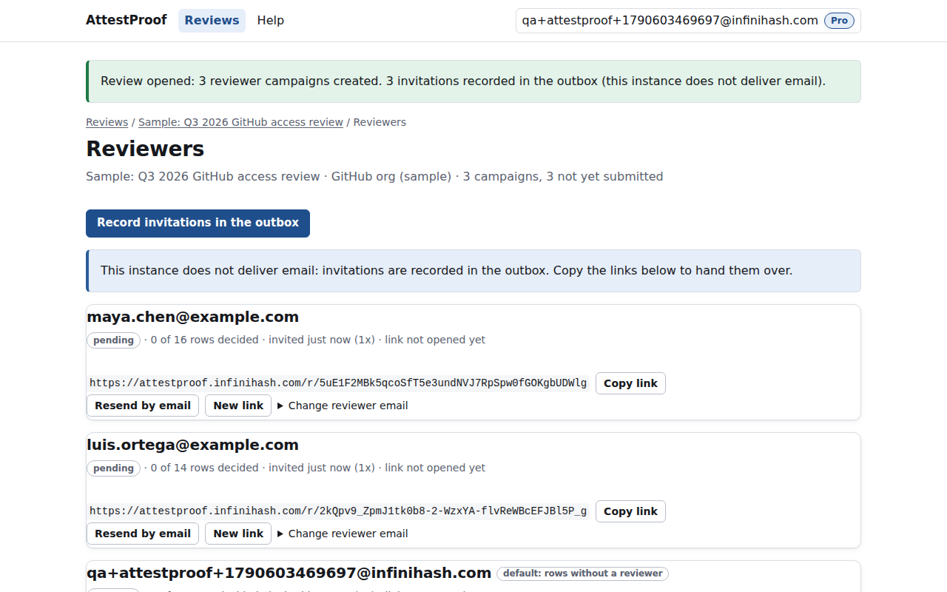Select luis.ortega's invitation URL text
This screenshot has width=947, height=592.
tap(338, 511)
